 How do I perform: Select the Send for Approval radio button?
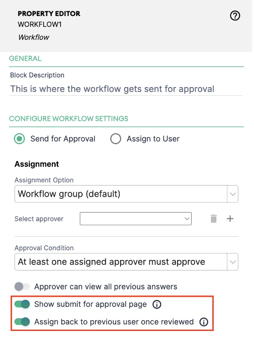[x=19, y=139]
